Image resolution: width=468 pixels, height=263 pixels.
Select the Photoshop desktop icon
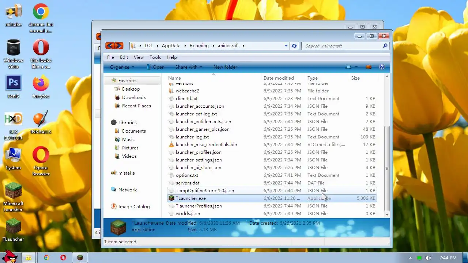[14, 87]
